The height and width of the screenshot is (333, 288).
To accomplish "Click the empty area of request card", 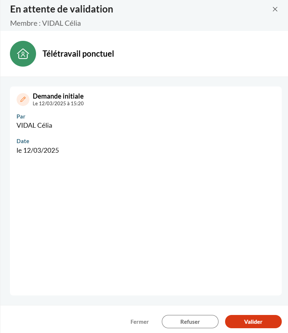I will (x=146, y=223).
